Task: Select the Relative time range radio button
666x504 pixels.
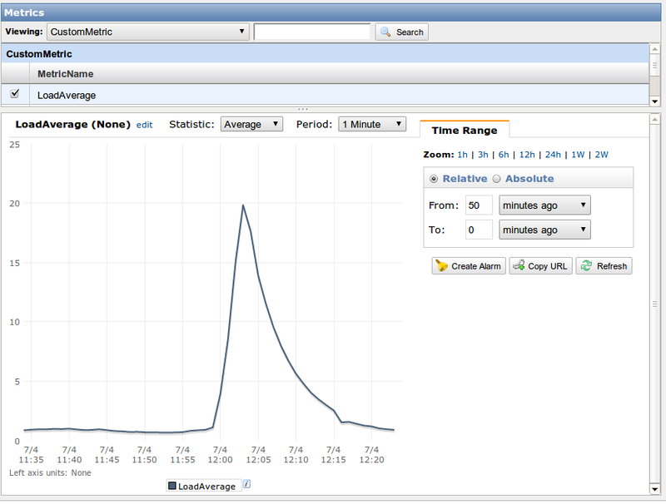Action: 434,178
